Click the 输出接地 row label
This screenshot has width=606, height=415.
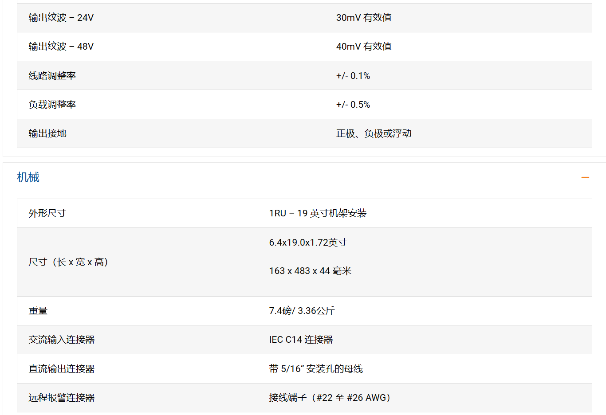tap(47, 133)
